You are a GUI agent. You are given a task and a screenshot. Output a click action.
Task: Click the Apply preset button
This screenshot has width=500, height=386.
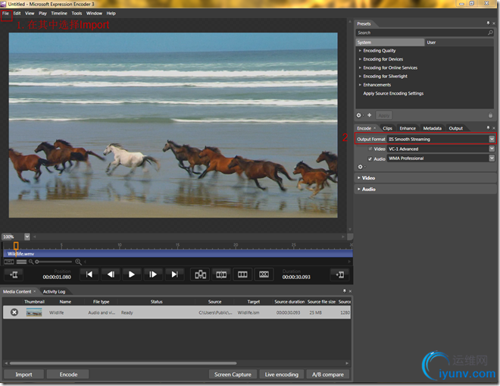click(x=384, y=115)
